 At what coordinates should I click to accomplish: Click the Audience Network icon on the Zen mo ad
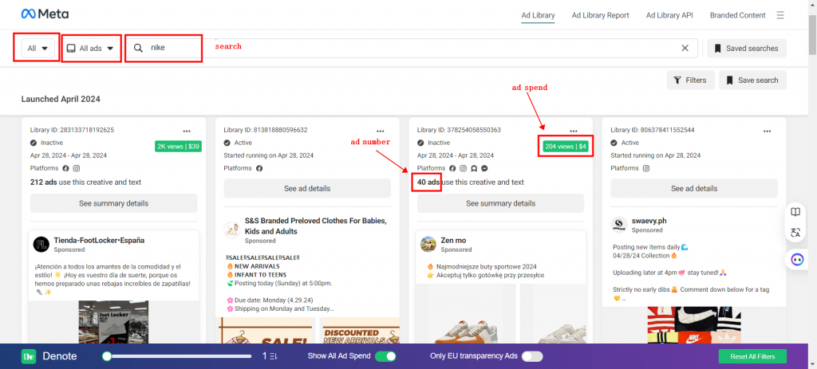pyautogui.click(x=474, y=168)
